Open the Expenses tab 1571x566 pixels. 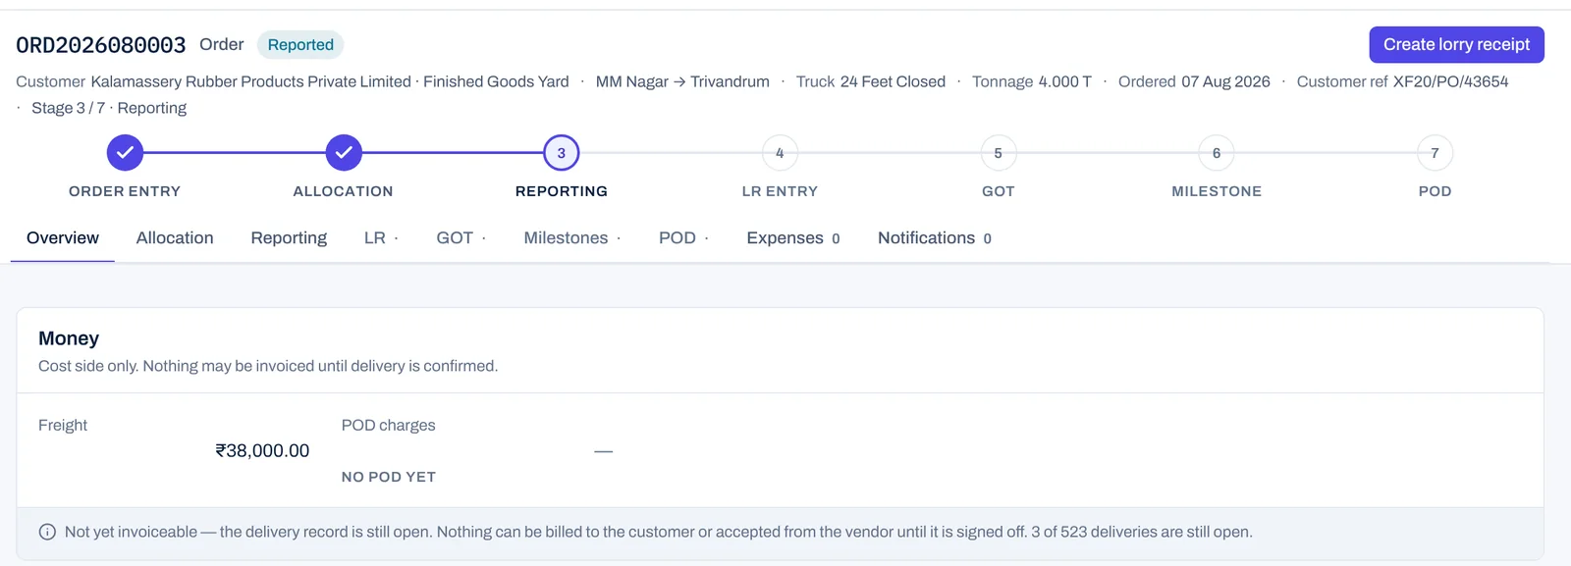click(x=793, y=237)
